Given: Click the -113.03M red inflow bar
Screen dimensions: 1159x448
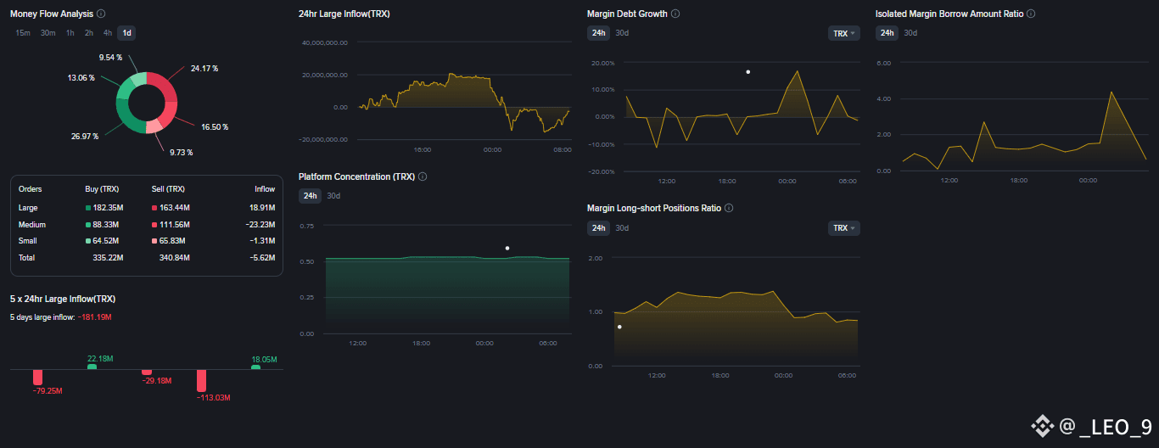Looking at the screenshot, I should [202, 380].
